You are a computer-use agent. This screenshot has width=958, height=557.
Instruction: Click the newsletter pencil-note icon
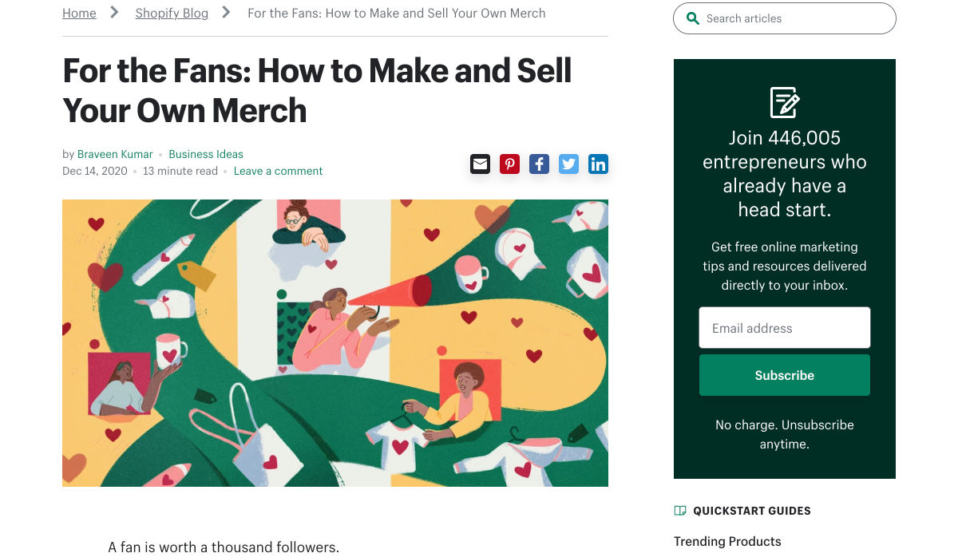pyautogui.click(x=784, y=103)
